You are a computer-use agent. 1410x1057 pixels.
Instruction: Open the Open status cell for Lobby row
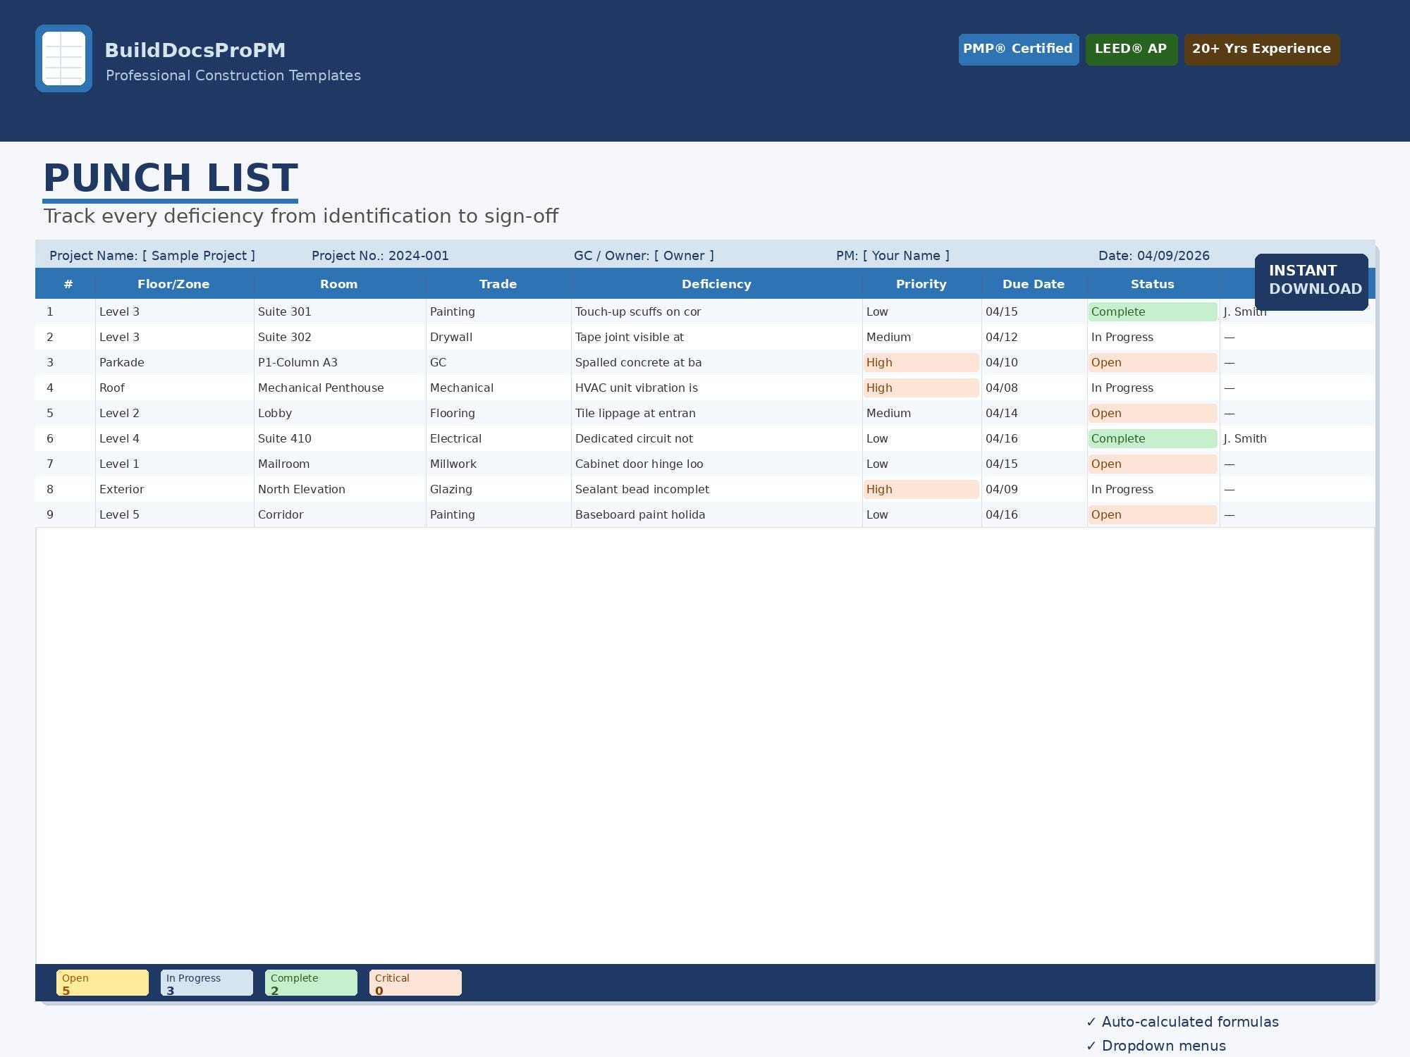1153,413
